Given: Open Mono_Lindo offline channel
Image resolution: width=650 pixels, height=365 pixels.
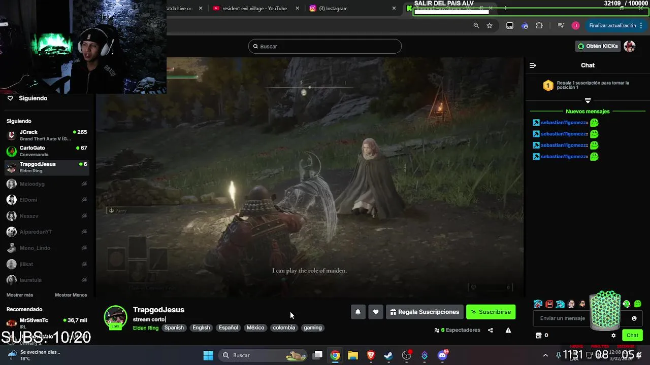Looking at the screenshot, I should point(48,248).
